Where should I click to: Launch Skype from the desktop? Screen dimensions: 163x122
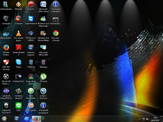[19, 62]
